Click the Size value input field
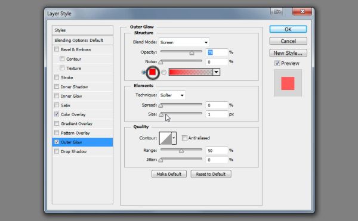 (217, 114)
